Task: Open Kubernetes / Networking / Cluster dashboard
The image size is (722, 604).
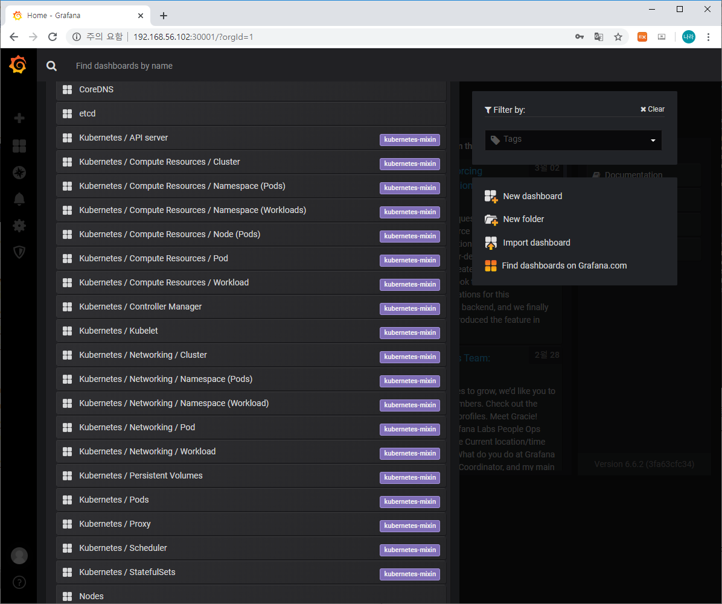Action: coord(251,354)
